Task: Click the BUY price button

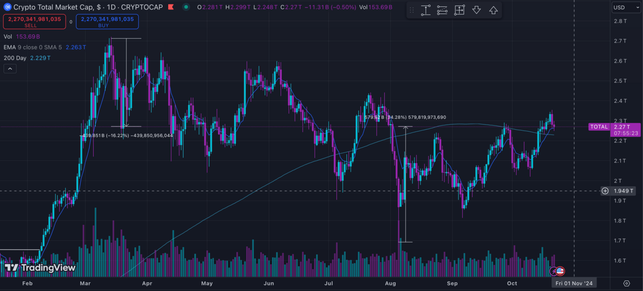Action: tap(107, 22)
